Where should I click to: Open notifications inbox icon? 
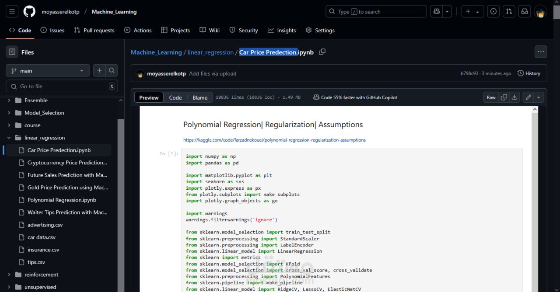(524, 11)
